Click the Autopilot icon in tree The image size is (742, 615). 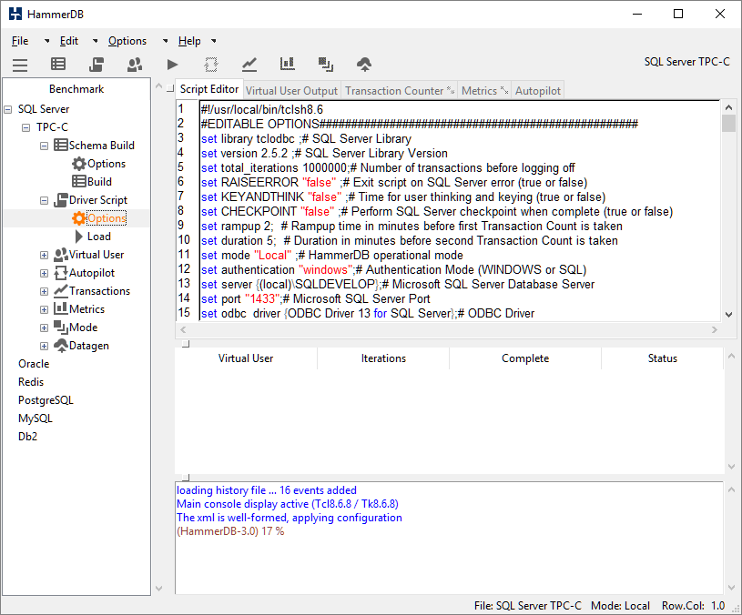click(61, 273)
